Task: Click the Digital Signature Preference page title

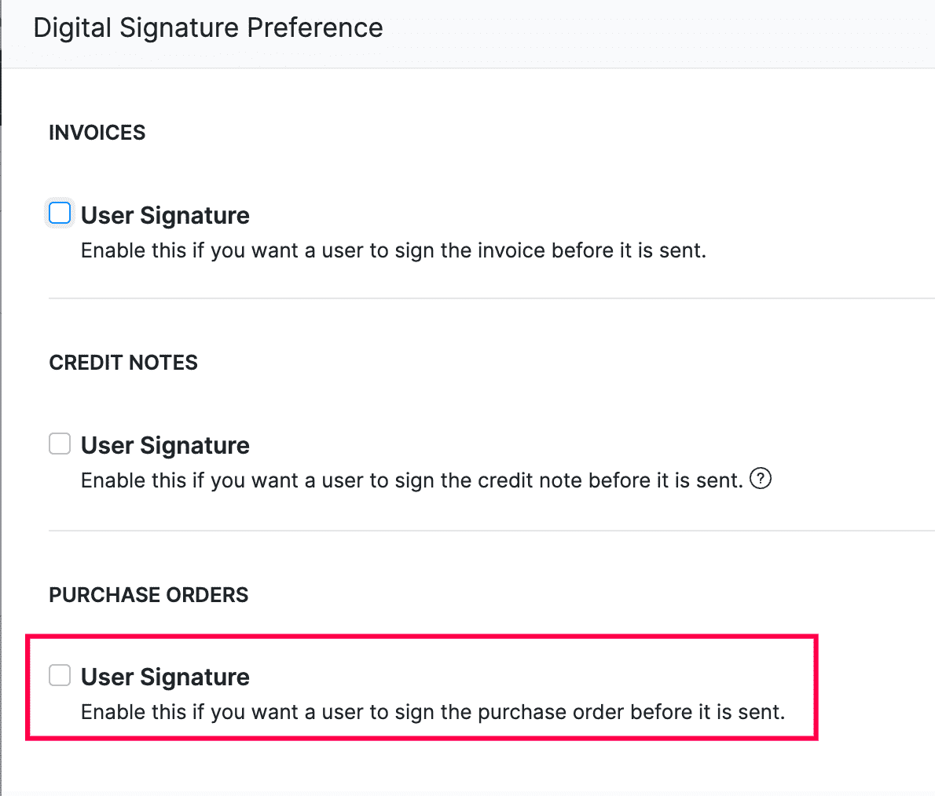Action: [x=207, y=27]
